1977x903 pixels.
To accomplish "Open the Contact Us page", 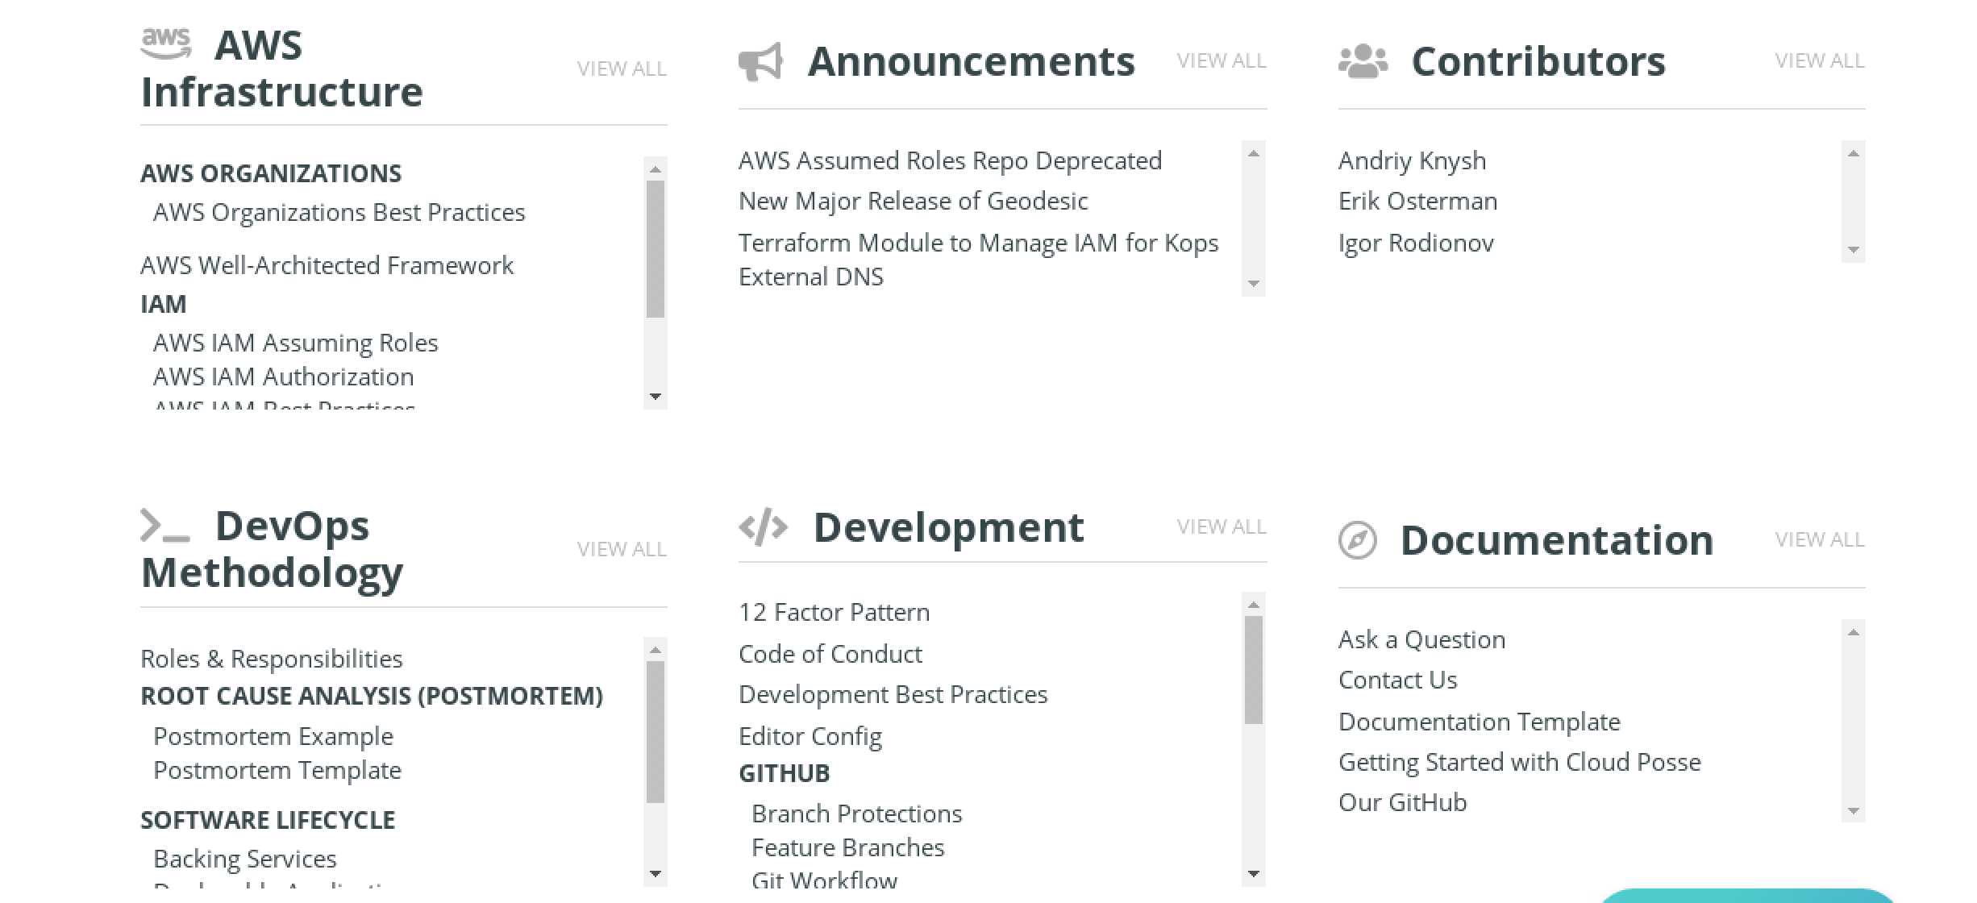I will pos(1397,679).
